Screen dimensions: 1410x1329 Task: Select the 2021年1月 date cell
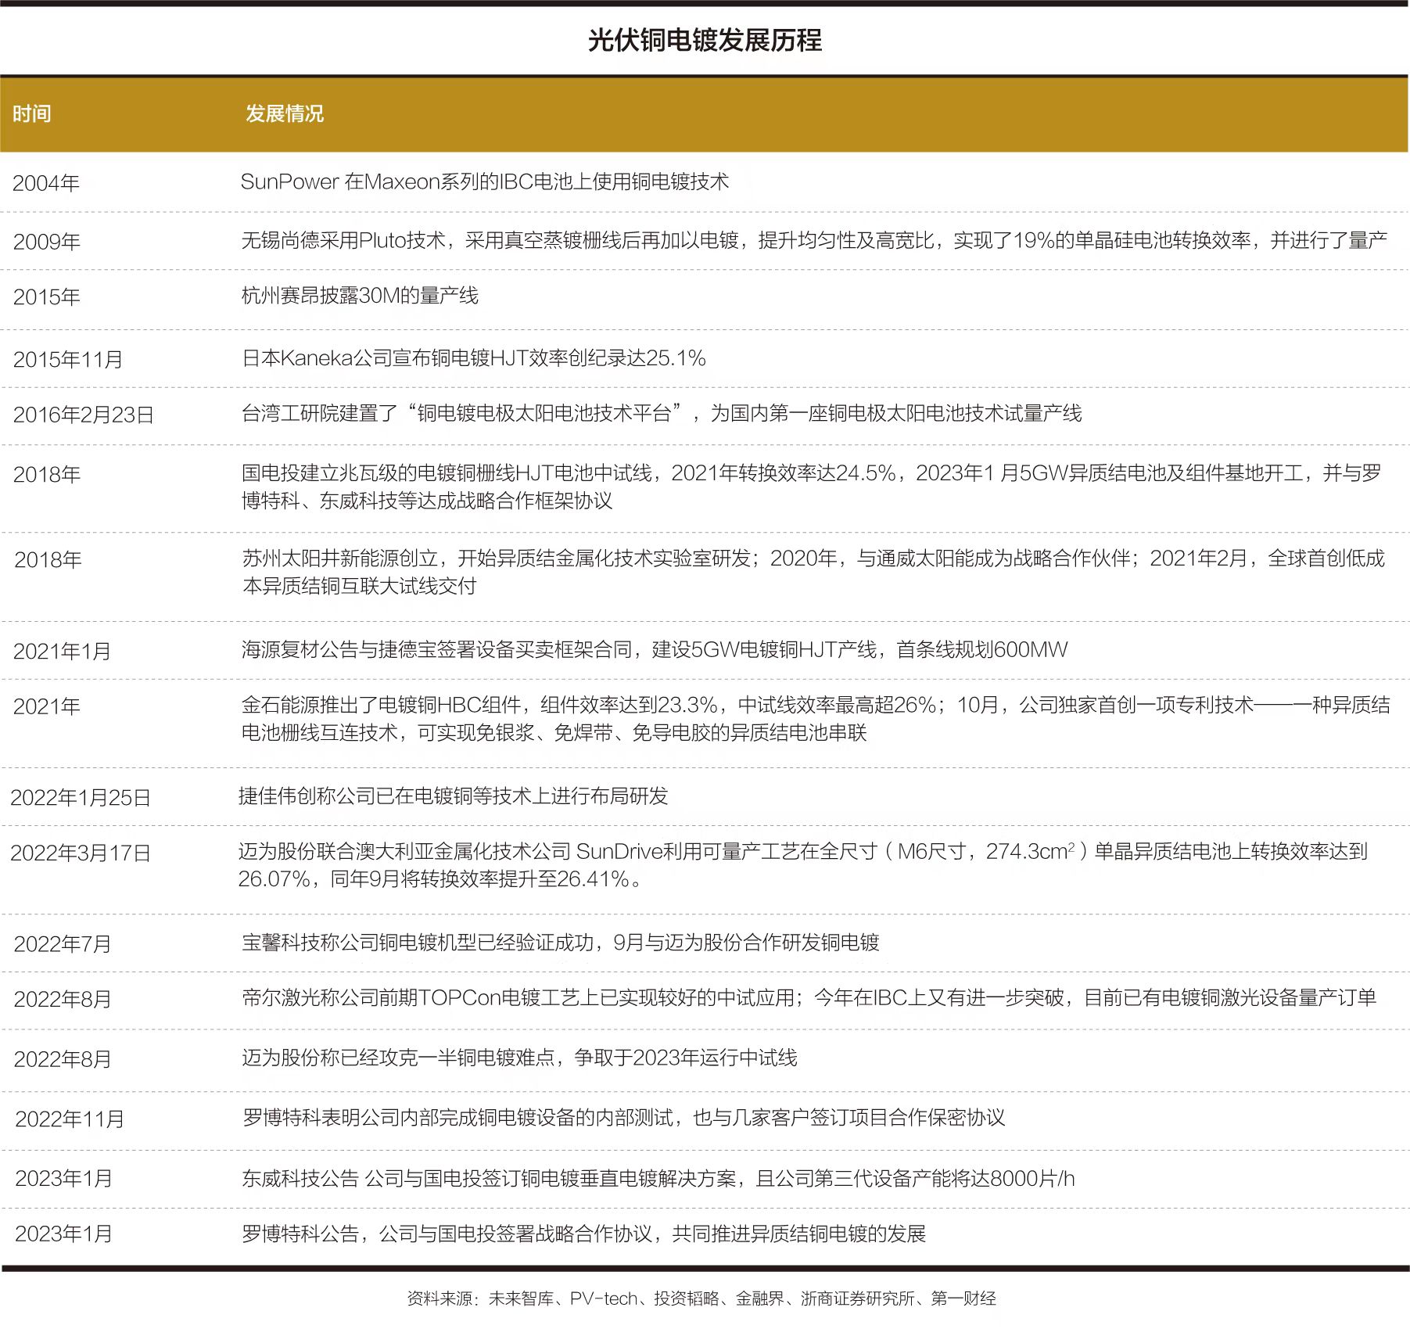[63, 652]
